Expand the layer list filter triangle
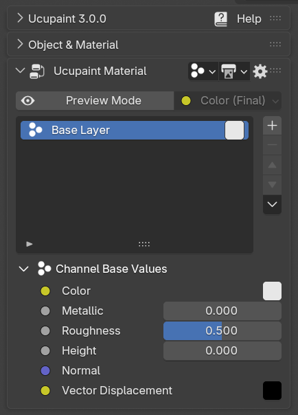This screenshot has width=298, height=415. coord(30,244)
